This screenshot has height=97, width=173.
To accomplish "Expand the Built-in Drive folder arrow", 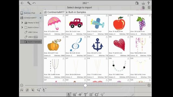I will [x=22, y=27].
